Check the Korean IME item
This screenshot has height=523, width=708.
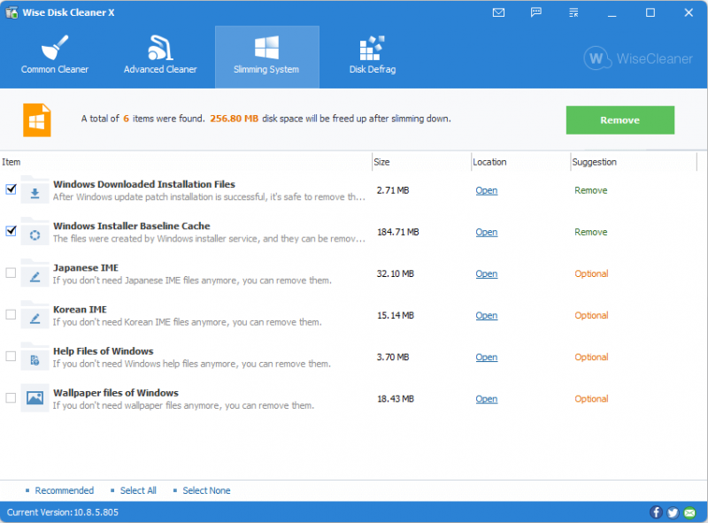tap(11, 314)
